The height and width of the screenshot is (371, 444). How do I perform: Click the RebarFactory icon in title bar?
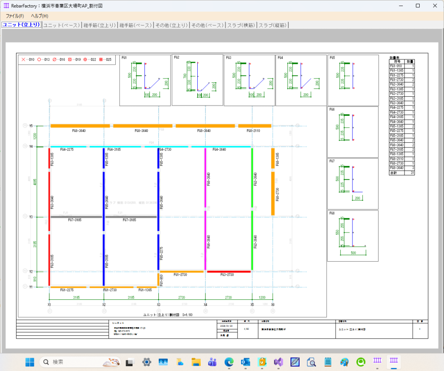(x=6, y=6)
